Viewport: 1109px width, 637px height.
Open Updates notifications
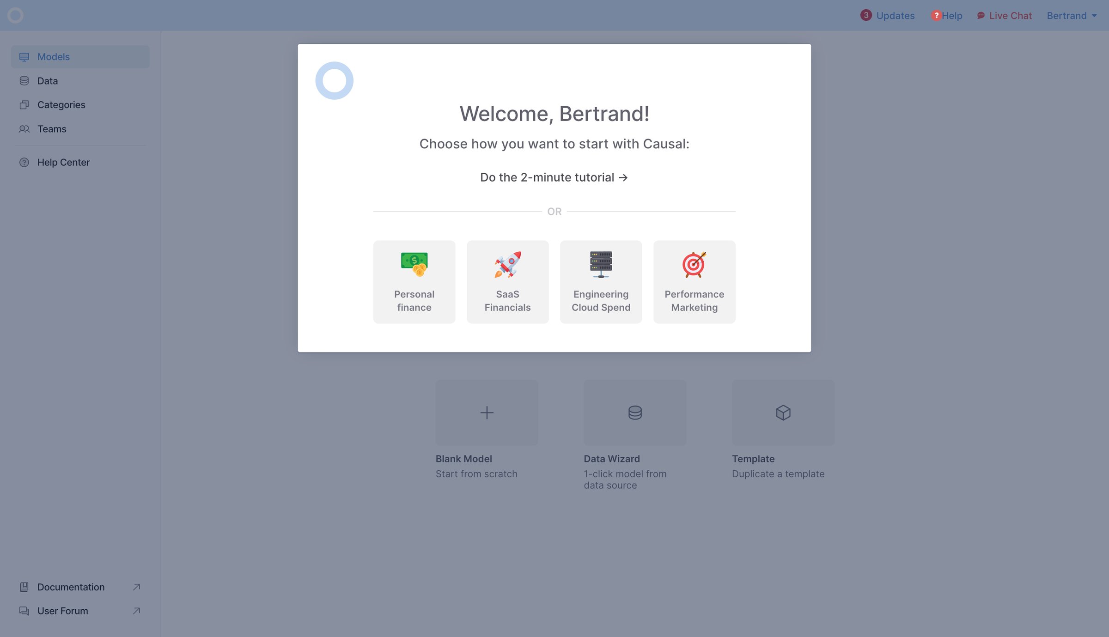[887, 15]
